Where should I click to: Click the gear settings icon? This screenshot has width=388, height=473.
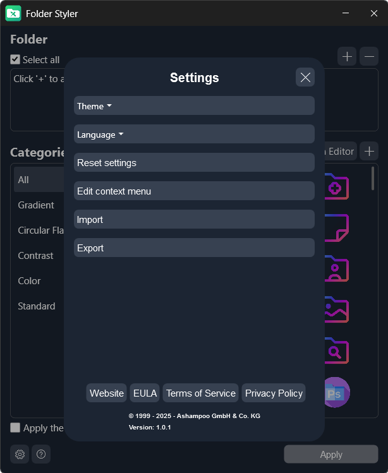(x=20, y=454)
